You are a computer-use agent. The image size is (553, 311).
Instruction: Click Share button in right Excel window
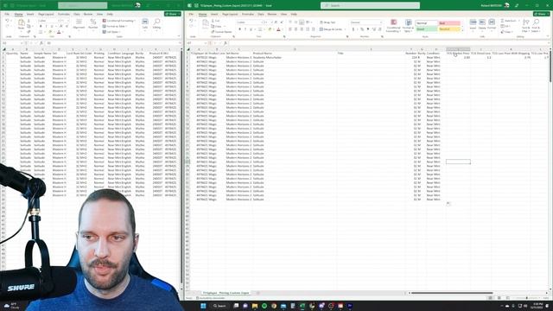click(x=542, y=14)
